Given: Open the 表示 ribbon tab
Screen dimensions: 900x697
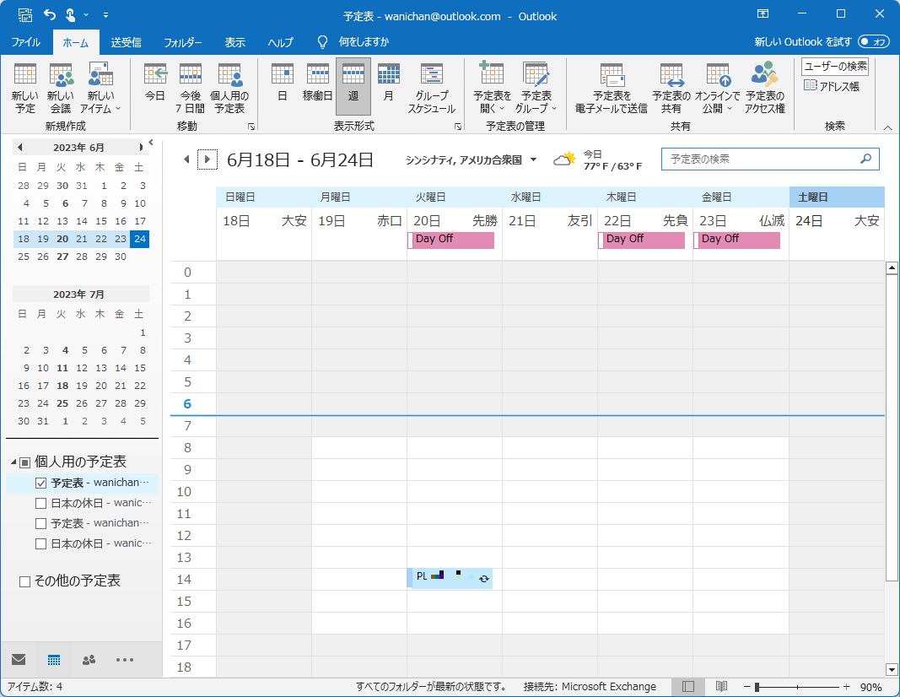Looking at the screenshot, I should (234, 42).
